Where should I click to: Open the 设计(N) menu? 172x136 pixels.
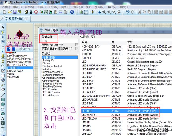pos(53,7)
